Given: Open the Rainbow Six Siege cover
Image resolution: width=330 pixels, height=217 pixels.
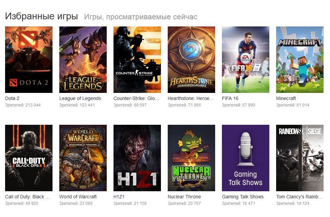Looking at the screenshot, I should [x=300, y=158].
